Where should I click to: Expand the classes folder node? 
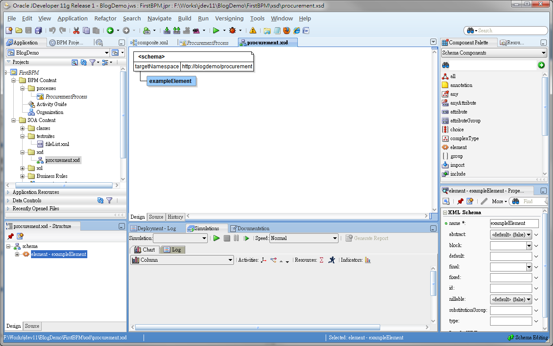coord(23,128)
